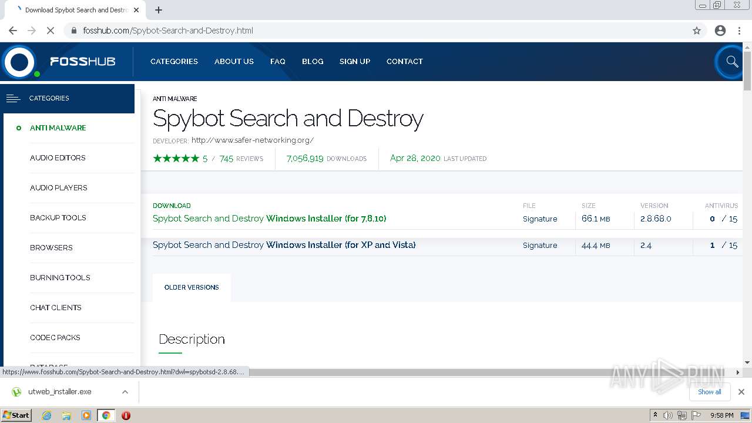Show hidden tray icons arrow

click(655, 415)
